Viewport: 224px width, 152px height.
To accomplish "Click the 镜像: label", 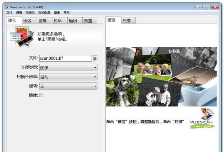I will click(33, 95).
